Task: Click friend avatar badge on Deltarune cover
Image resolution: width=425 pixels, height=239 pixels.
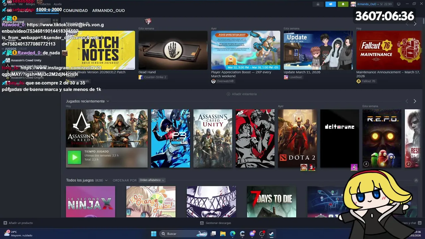Action: 354,167
